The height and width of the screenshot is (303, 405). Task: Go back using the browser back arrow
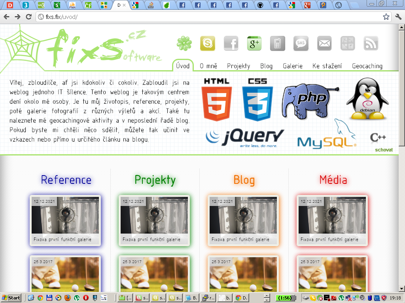click(x=6, y=17)
